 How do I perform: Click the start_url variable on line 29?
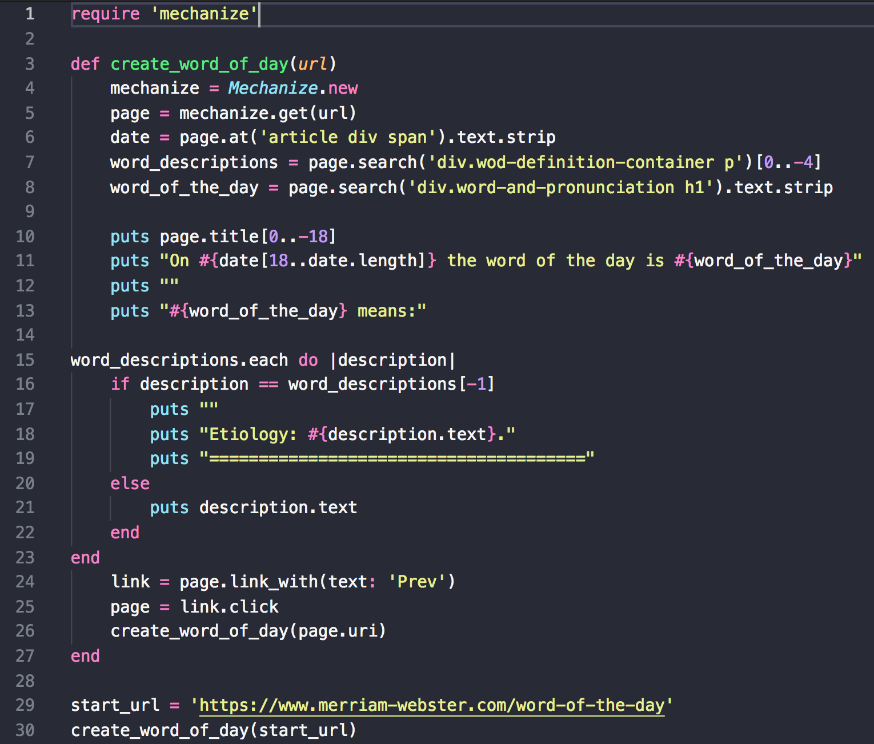pos(115,705)
